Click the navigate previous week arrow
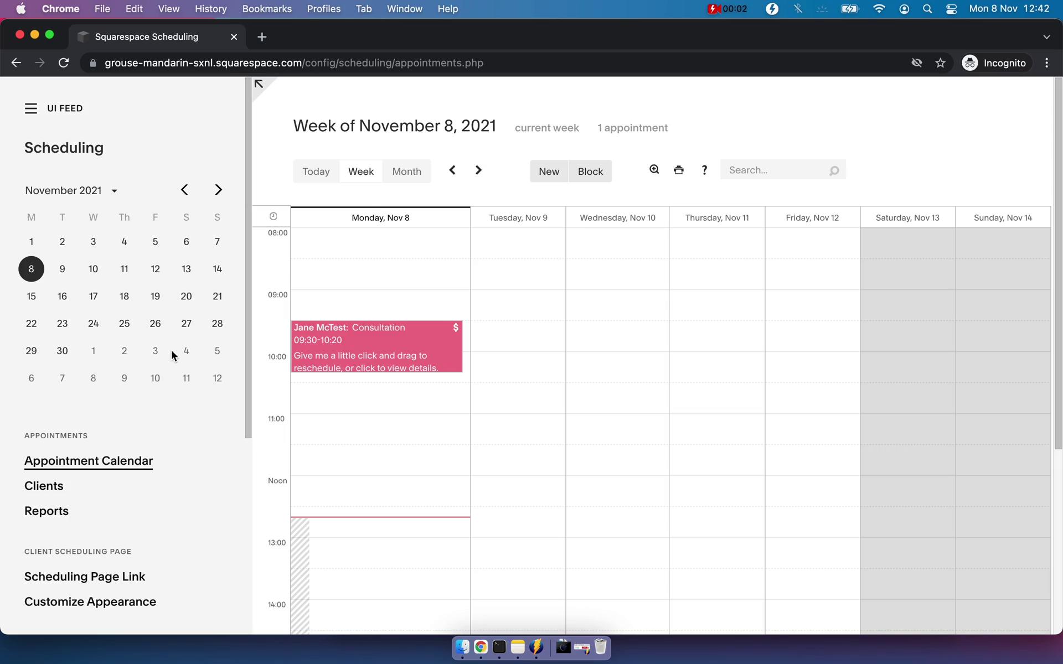The width and height of the screenshot is (1063, 664). 452,170
